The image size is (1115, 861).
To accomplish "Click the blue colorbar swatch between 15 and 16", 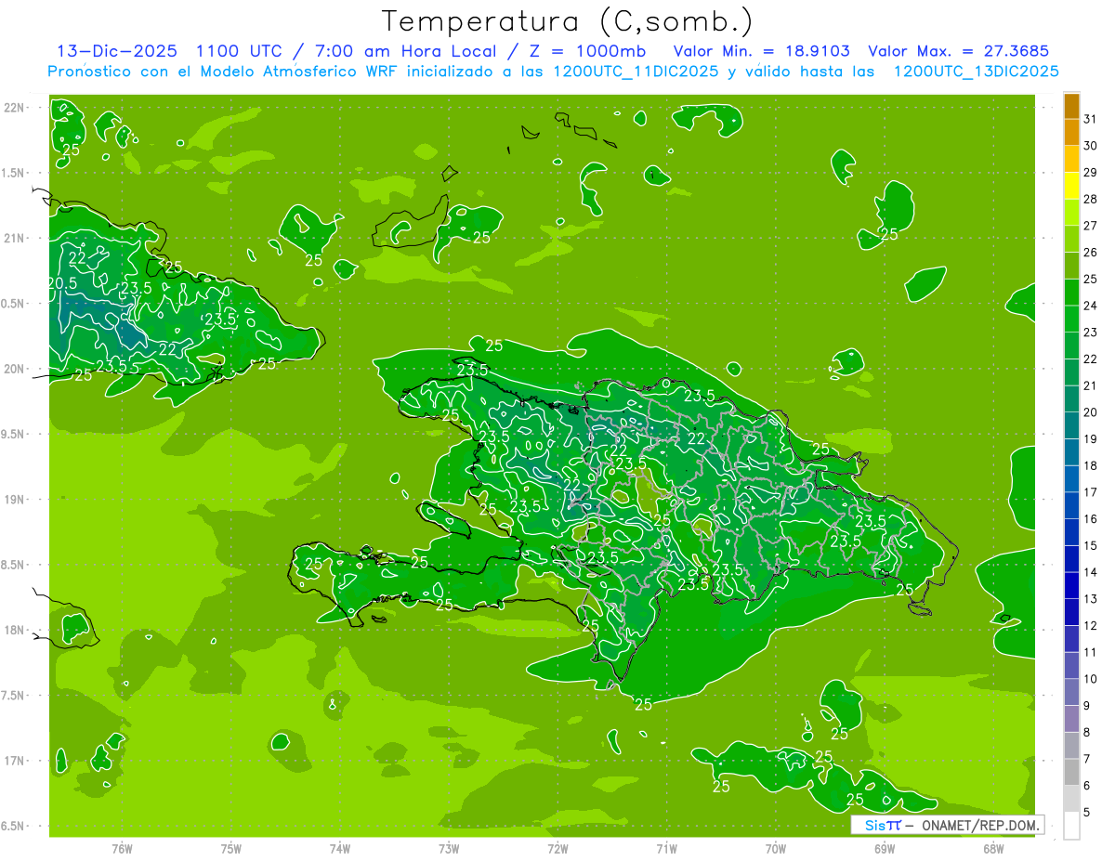I will point(1071,532).
